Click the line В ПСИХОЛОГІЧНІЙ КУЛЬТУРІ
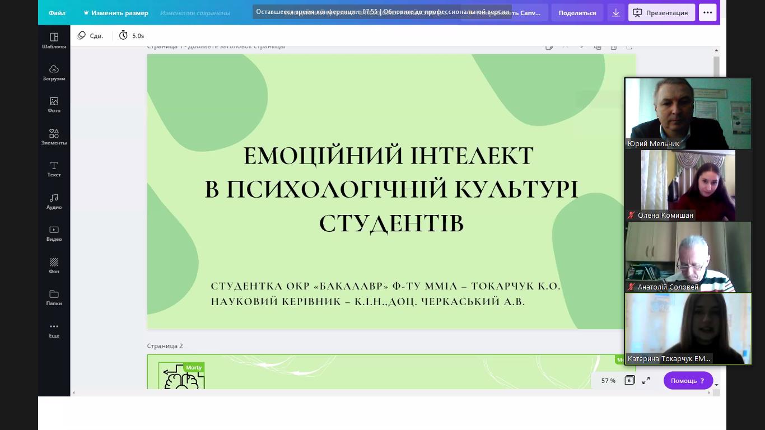765x430 pixels. pyautogui.click(x=391, y=189)
